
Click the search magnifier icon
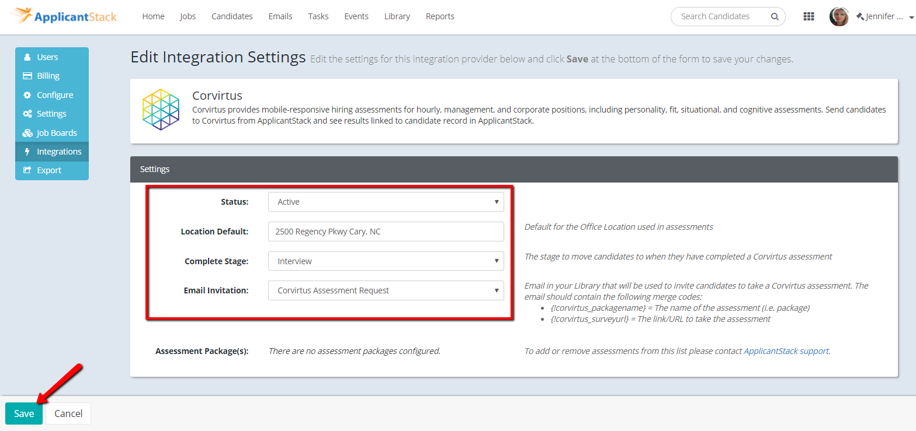(775, 16)
